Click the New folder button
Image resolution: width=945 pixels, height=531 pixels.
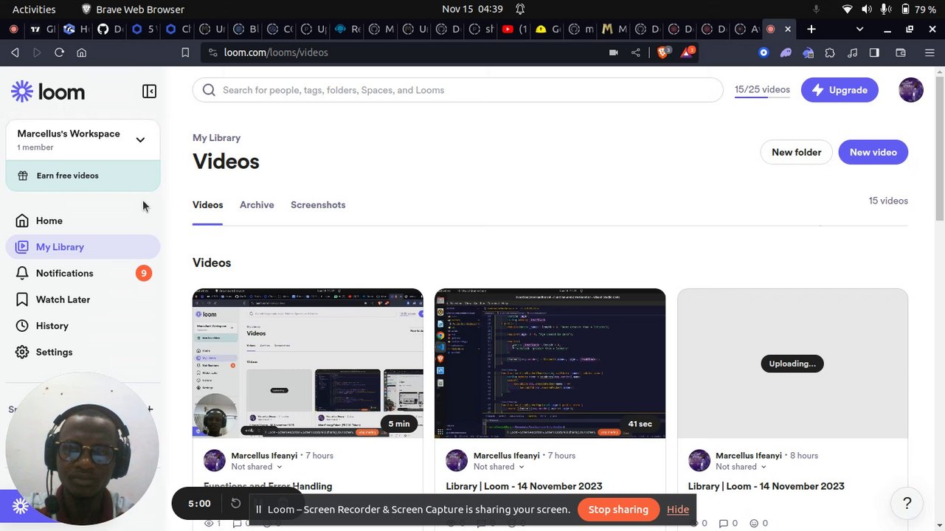click(x=797, y=152)
